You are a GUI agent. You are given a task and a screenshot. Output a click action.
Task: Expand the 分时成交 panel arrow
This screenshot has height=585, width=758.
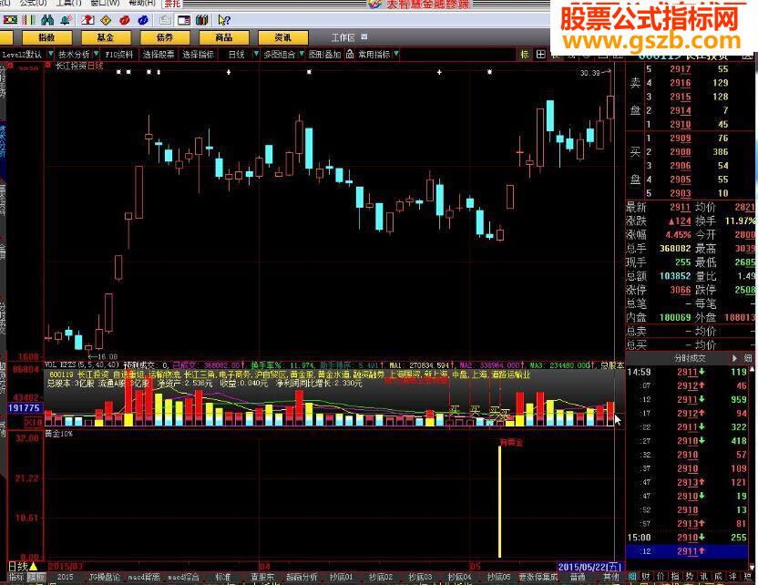[733, 355]
